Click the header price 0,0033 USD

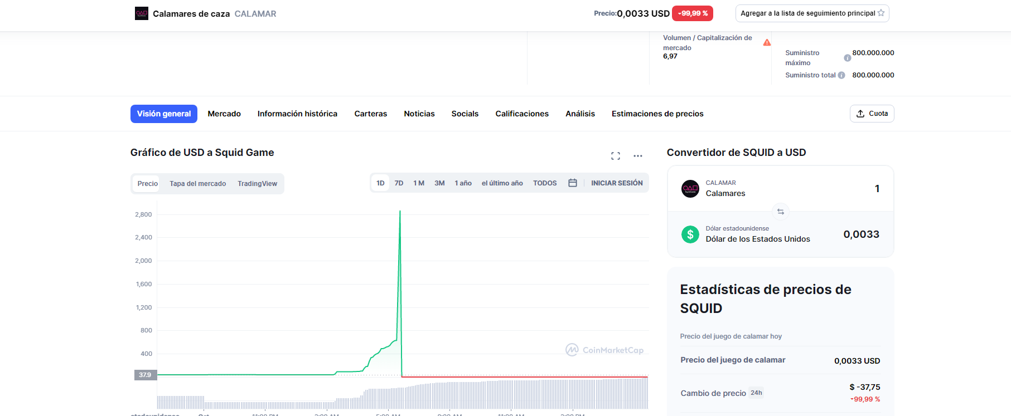[643, 13]
